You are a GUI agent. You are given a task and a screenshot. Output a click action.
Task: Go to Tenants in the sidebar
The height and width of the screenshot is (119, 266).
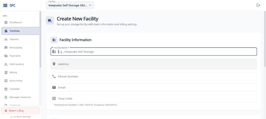tap(20, 39)
